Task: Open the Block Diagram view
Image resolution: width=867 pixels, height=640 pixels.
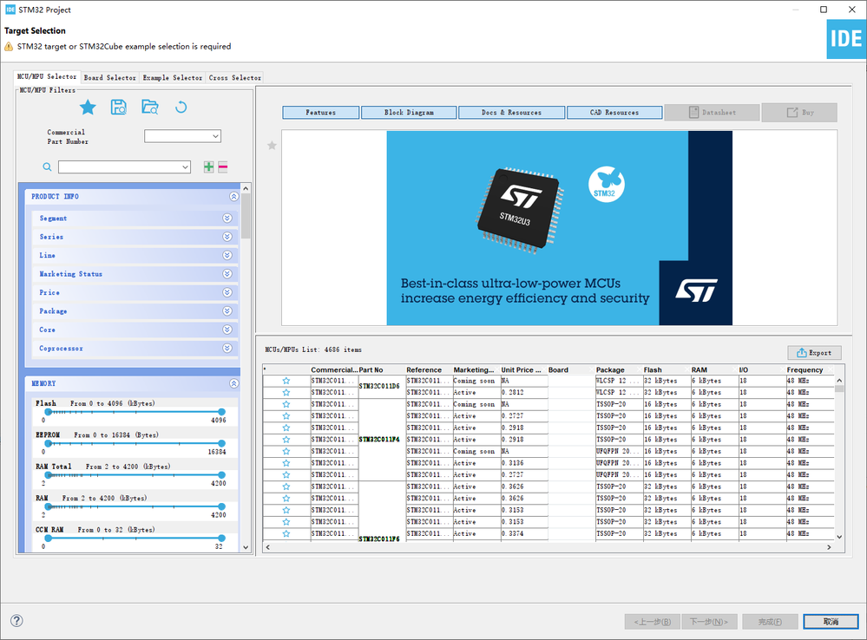Action: coord(409,112)
